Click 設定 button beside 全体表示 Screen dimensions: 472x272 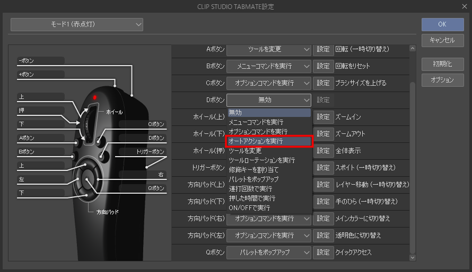(x=324, y=151)
